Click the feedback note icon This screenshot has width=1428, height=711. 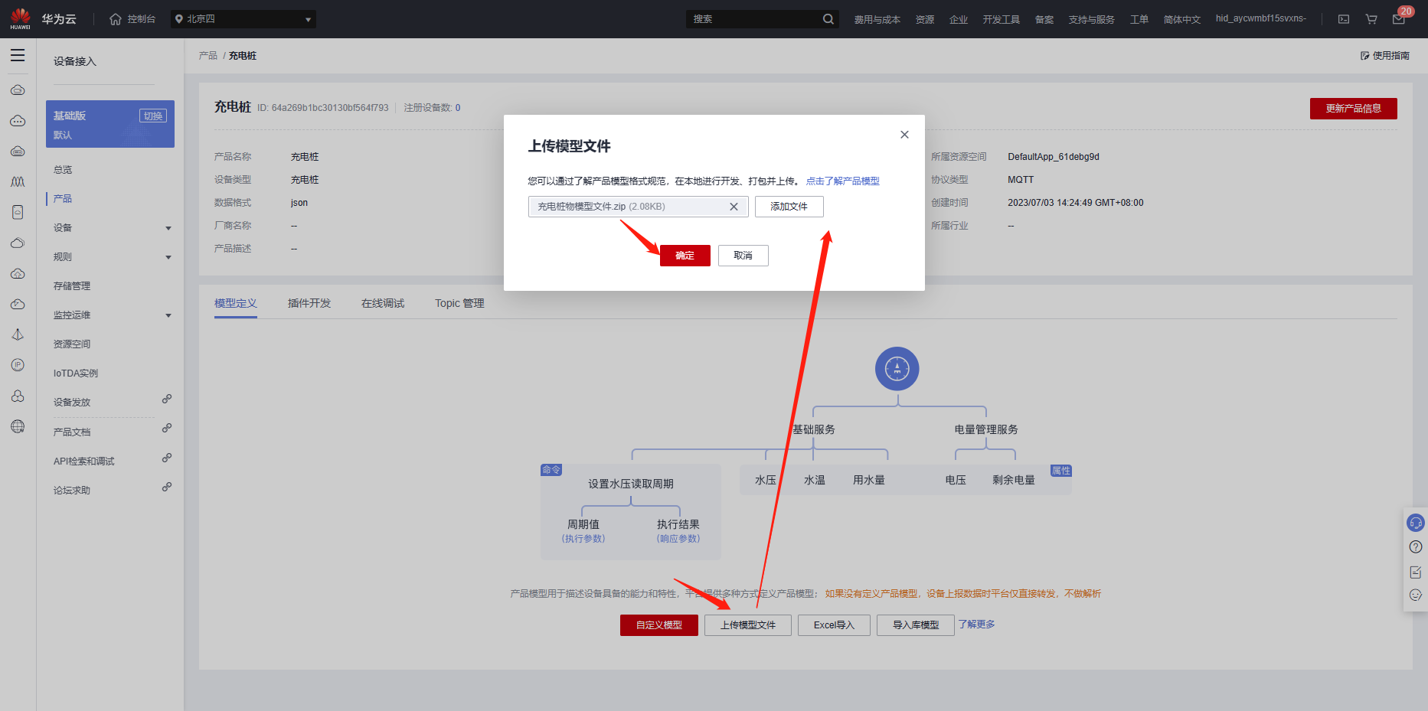pos(1416,572)
